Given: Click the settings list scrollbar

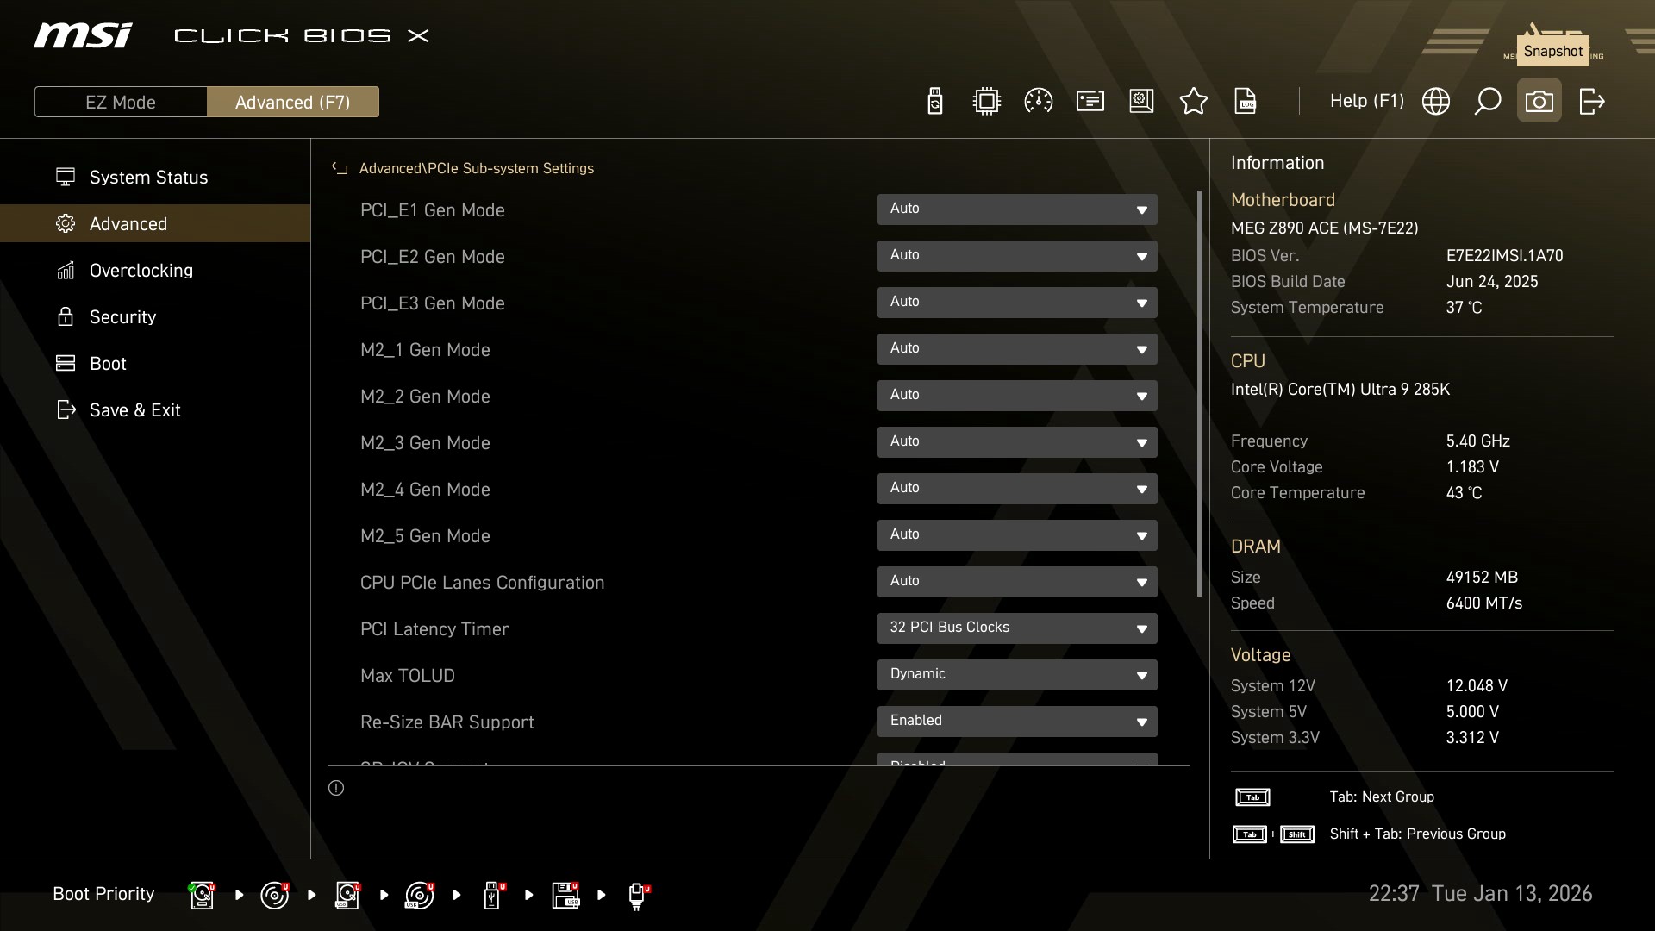Looking at the screenshot, I should click(x=1199, y=393).
